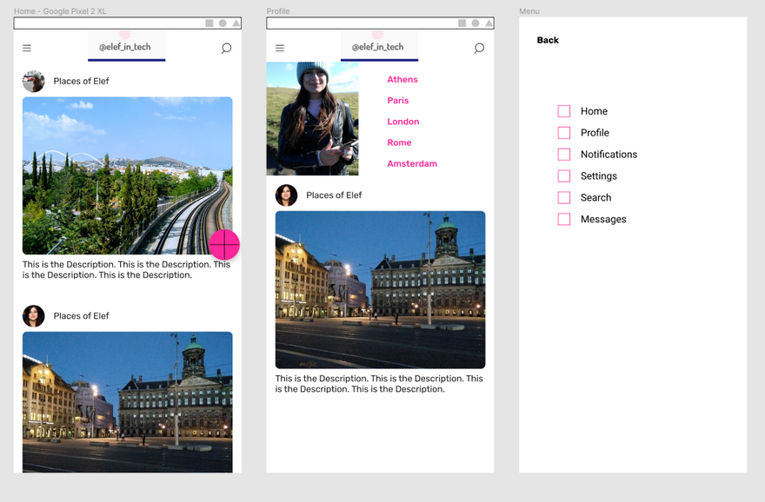765x502 pixels.
Task: Open the railway landscape photo
Action: [x=122, y=175]
